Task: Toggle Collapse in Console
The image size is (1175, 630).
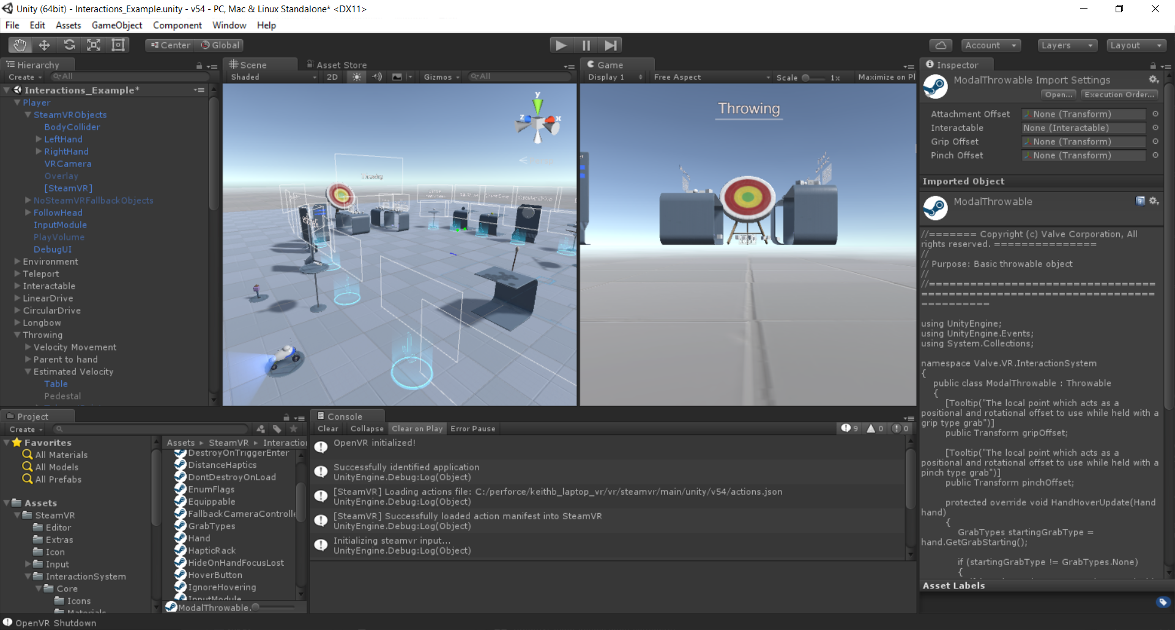Action: pos(367,429)
